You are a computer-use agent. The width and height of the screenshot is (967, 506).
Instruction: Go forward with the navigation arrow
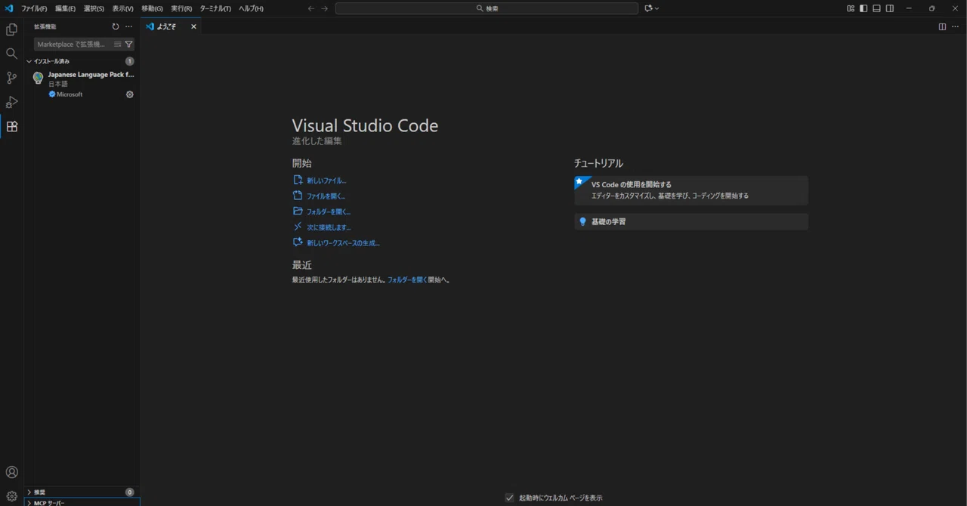coord(324,8)
